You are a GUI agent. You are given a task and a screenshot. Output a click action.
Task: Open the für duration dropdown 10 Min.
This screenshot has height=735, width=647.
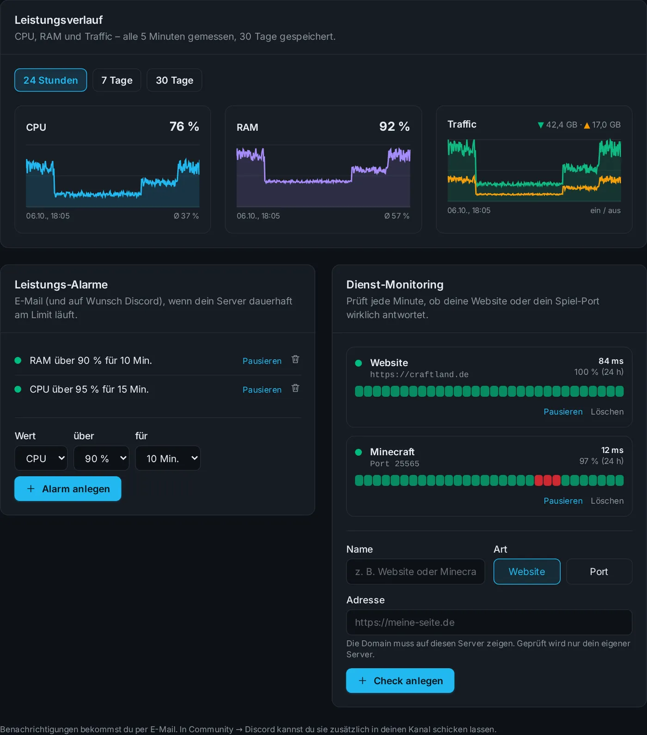[x=168, y=458]
